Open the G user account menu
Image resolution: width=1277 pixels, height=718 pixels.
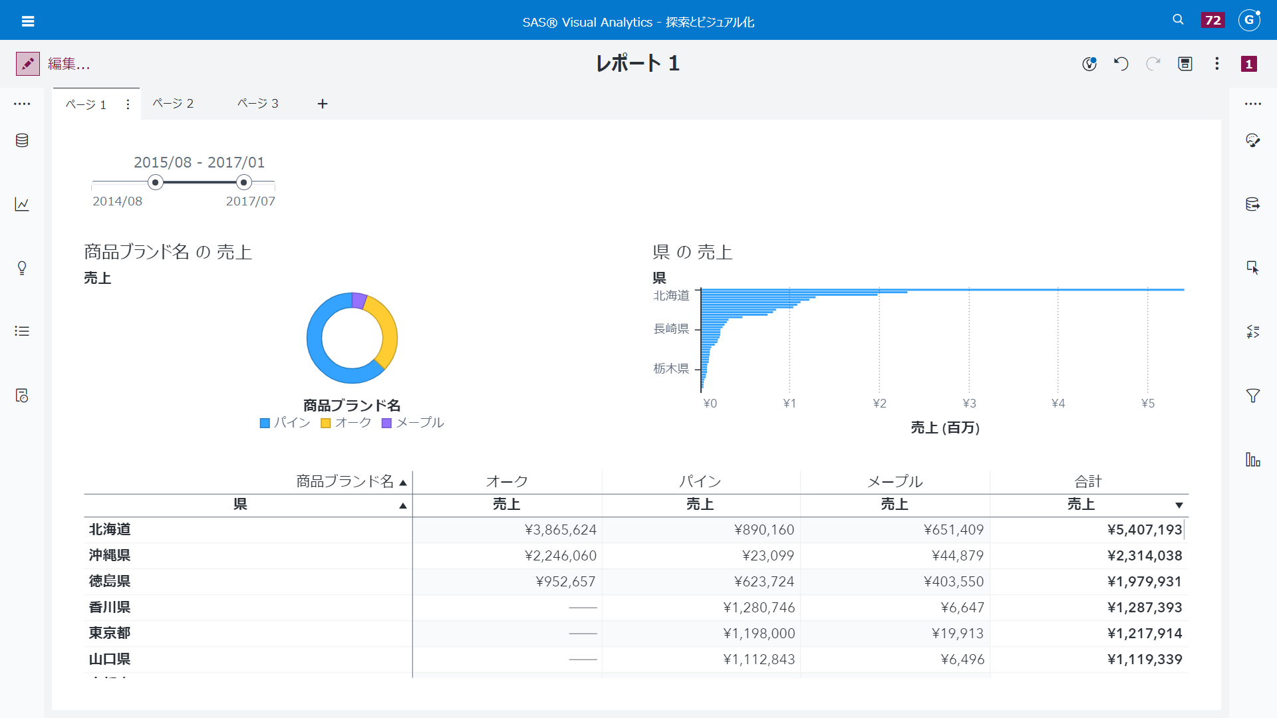click(1250, 20)
